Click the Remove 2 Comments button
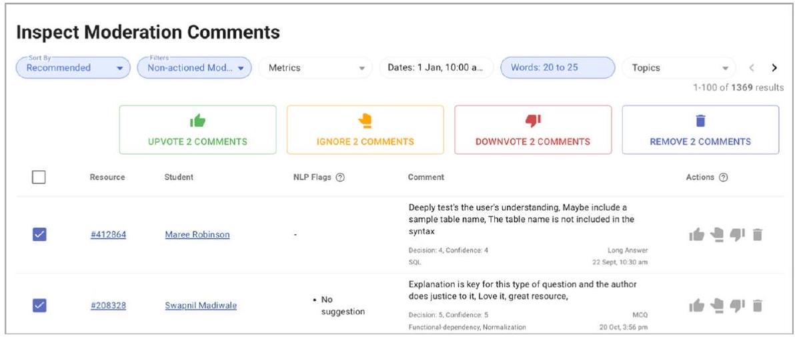 tap(700, 130)
